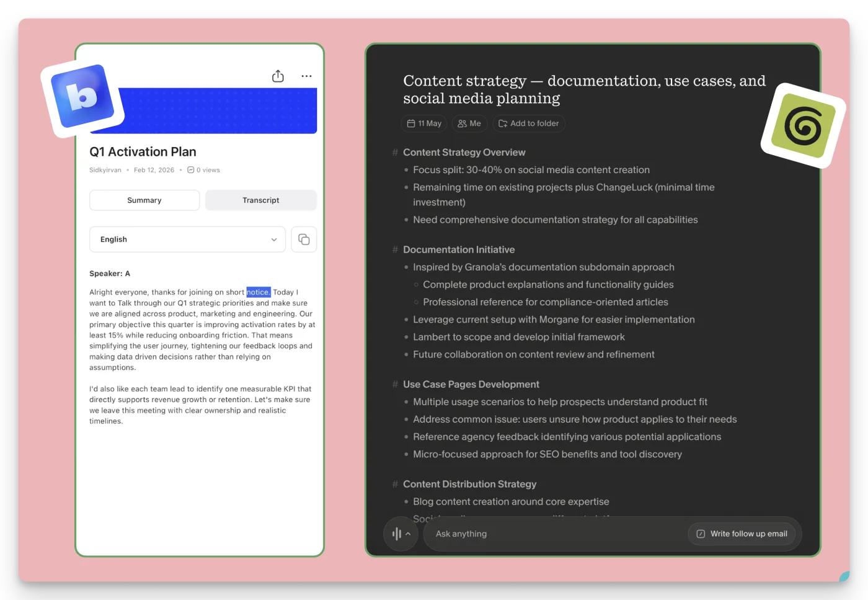Click the hash icon beside Documentation Initiative
The width and height of the screenshot is (868, 600).
[395, 249]
